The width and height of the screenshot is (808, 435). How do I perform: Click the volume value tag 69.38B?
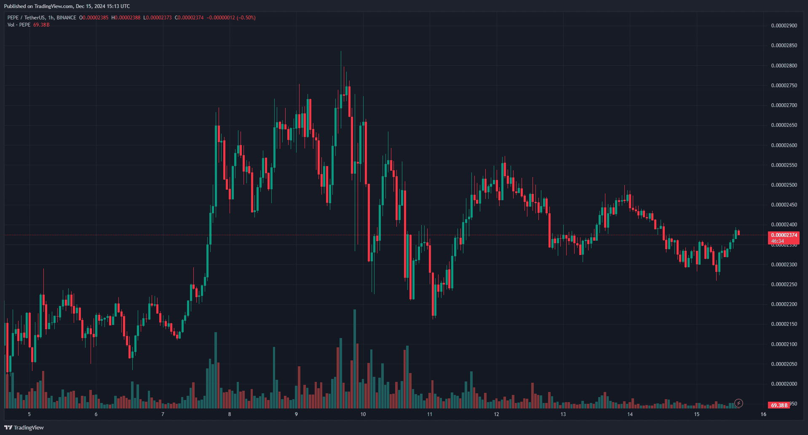779,405
